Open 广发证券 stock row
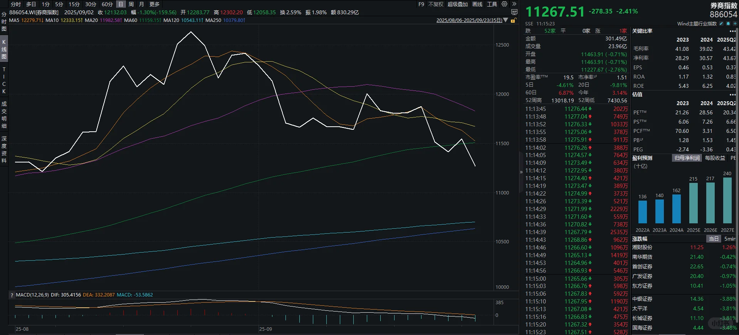Screen dimensions: 739x335 pyautogui.click(x=684, y=276)
